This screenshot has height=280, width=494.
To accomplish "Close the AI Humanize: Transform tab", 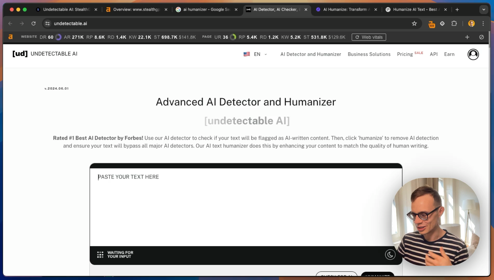I will click(x=376, y=10).
